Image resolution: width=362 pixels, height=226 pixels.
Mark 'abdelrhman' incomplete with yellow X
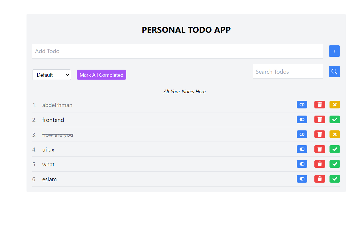(335, 105)
